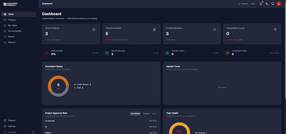
Task: Click the Transmittals Issued send icon
Action: click(275, 30)
